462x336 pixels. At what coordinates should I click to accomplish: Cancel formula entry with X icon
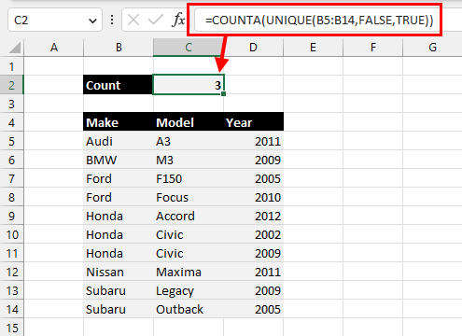[x=133, y=21]
